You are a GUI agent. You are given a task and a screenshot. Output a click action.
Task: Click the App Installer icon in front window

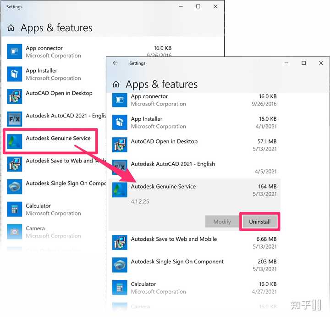coord(120,122)
